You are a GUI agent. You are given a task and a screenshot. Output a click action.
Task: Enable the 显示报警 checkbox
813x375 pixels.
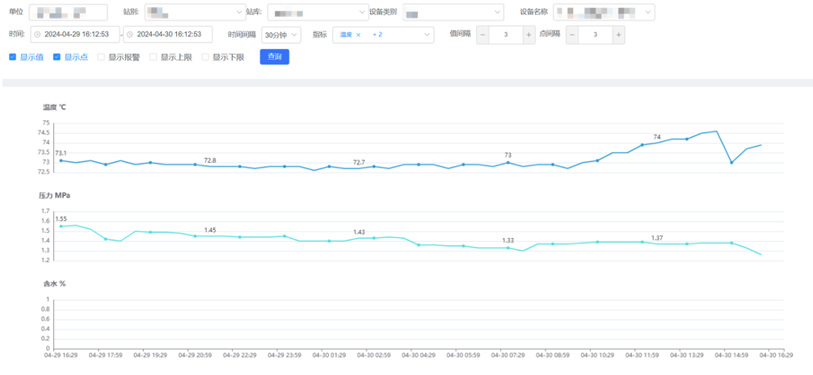(101, 57)
